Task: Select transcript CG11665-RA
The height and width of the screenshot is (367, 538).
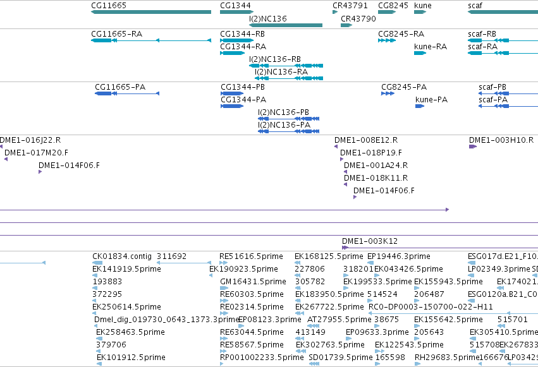Action: point(151,40)
